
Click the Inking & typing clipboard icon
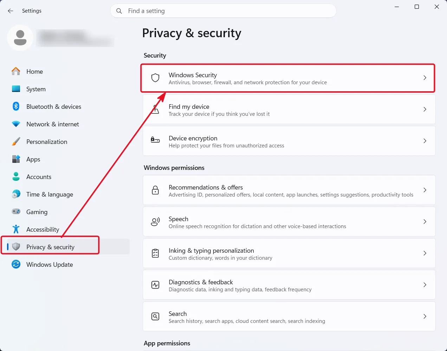(x=155, y=253)
